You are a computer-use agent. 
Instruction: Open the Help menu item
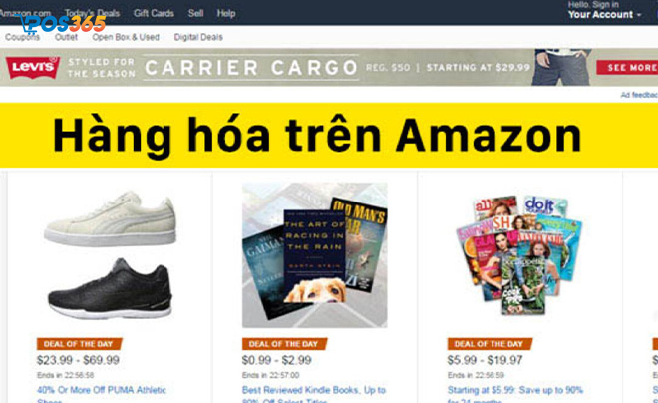(226, 13)
